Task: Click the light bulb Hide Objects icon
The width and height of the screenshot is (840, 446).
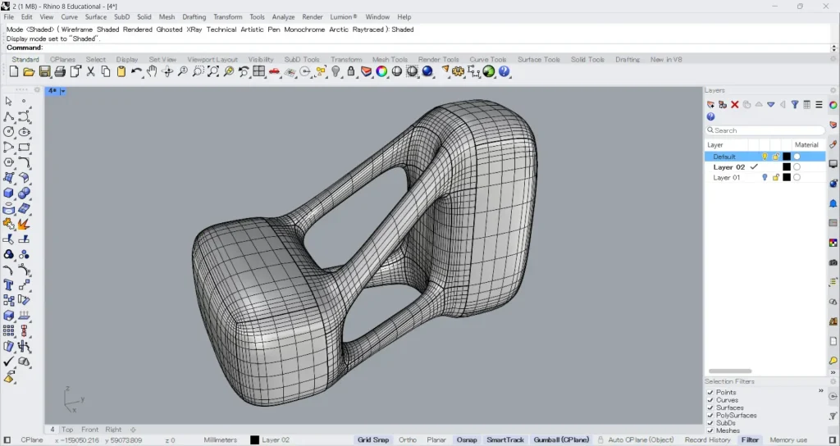Action: click(x=336, y=71)
